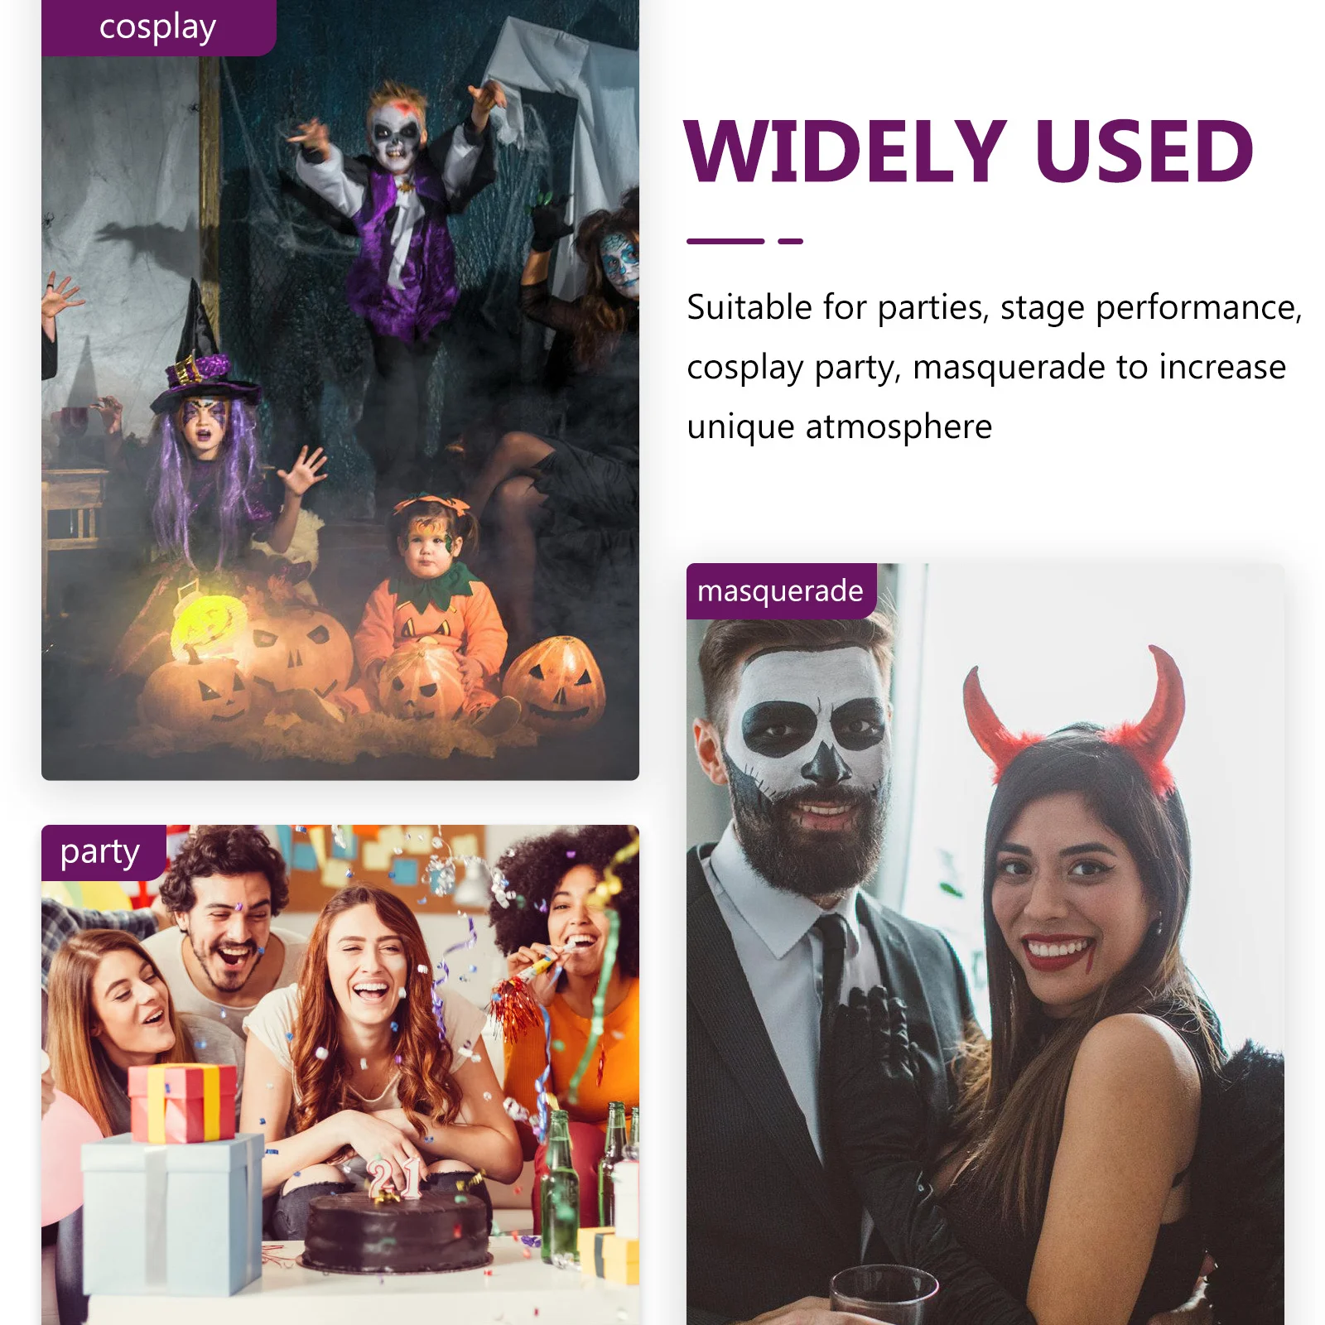The width and height of the screenshot is (1325, 1325).
Task: Click the long purple divider dash
Action: tap(725, 241)
